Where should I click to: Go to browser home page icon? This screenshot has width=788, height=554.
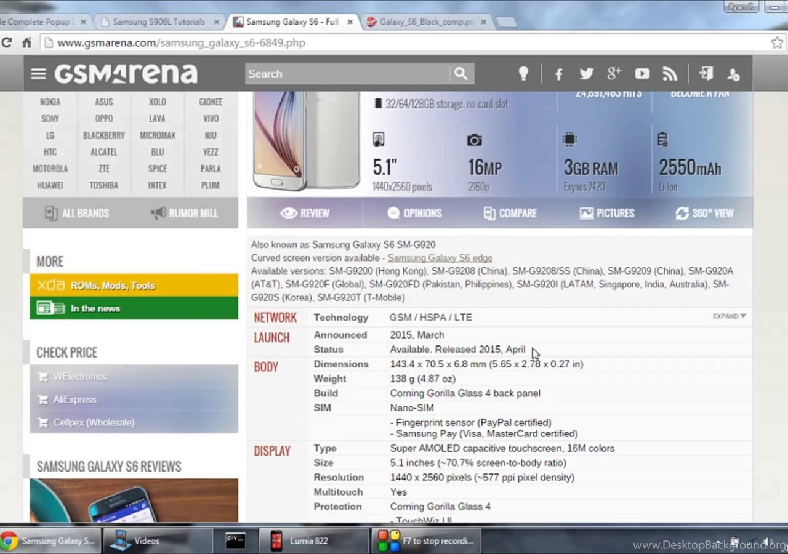(x=26, y=42)
